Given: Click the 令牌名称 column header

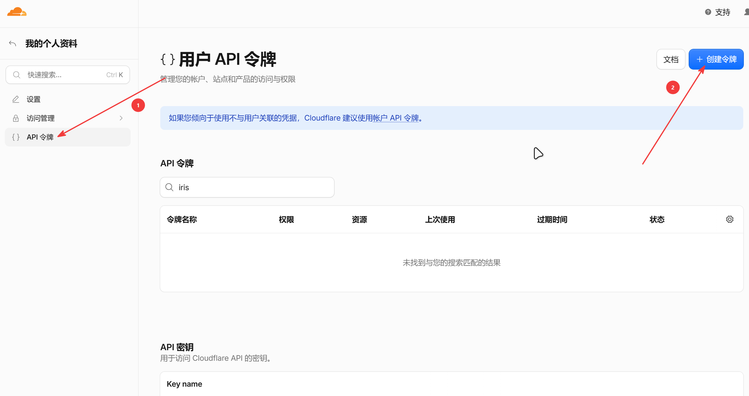Looking at the screenshot, I should click(x=182, y=219).
